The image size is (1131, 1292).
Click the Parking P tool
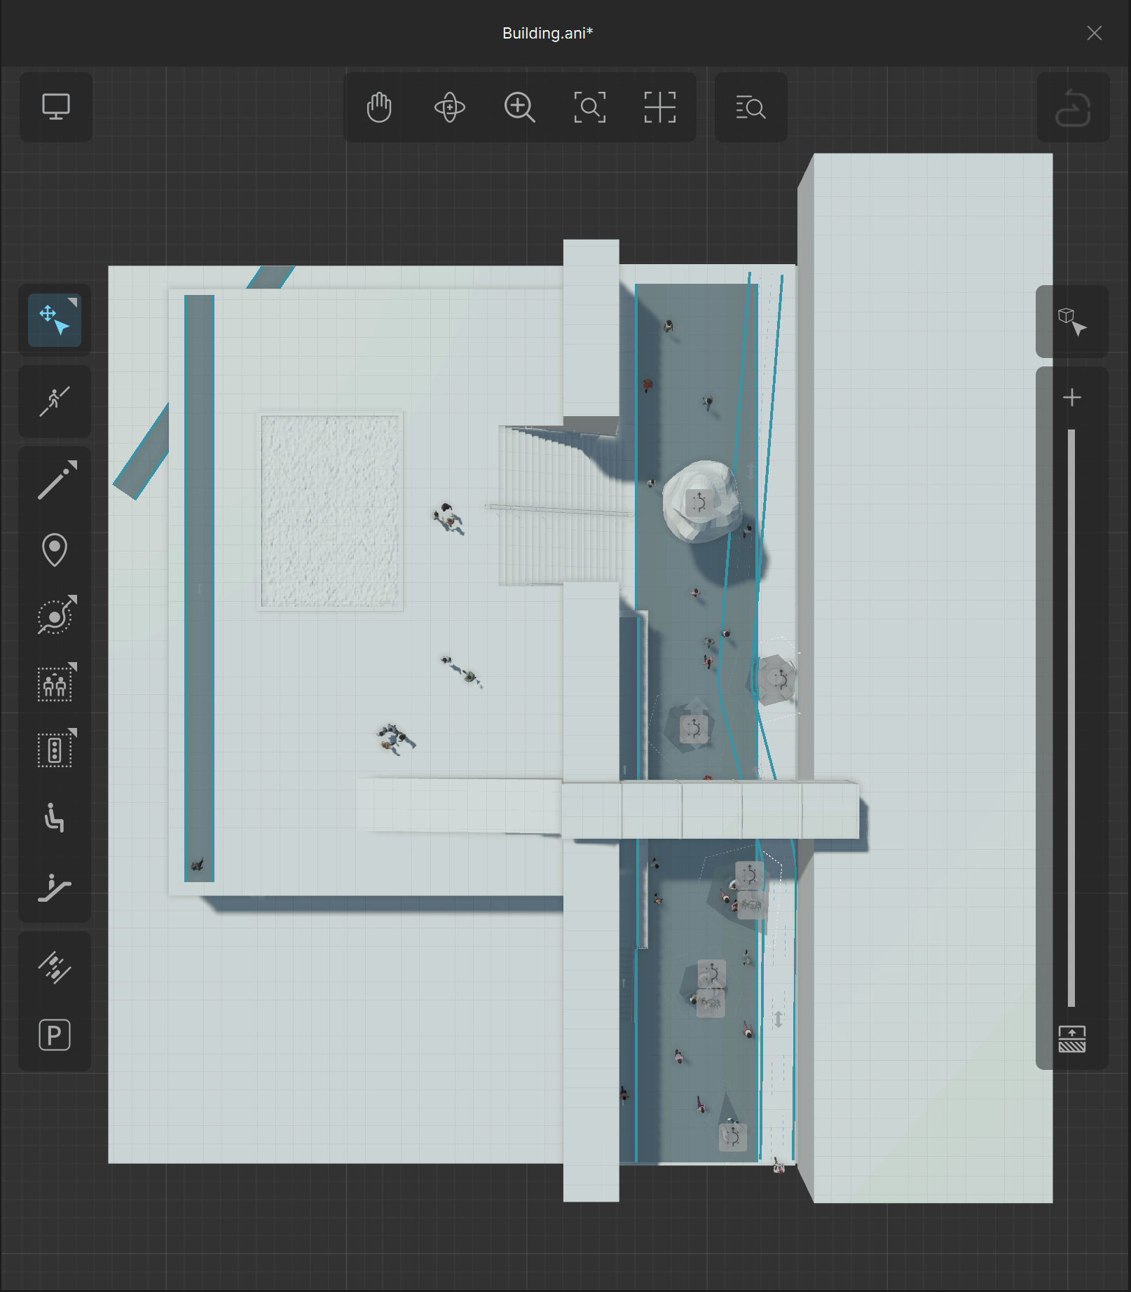(x=55, y=1035)
